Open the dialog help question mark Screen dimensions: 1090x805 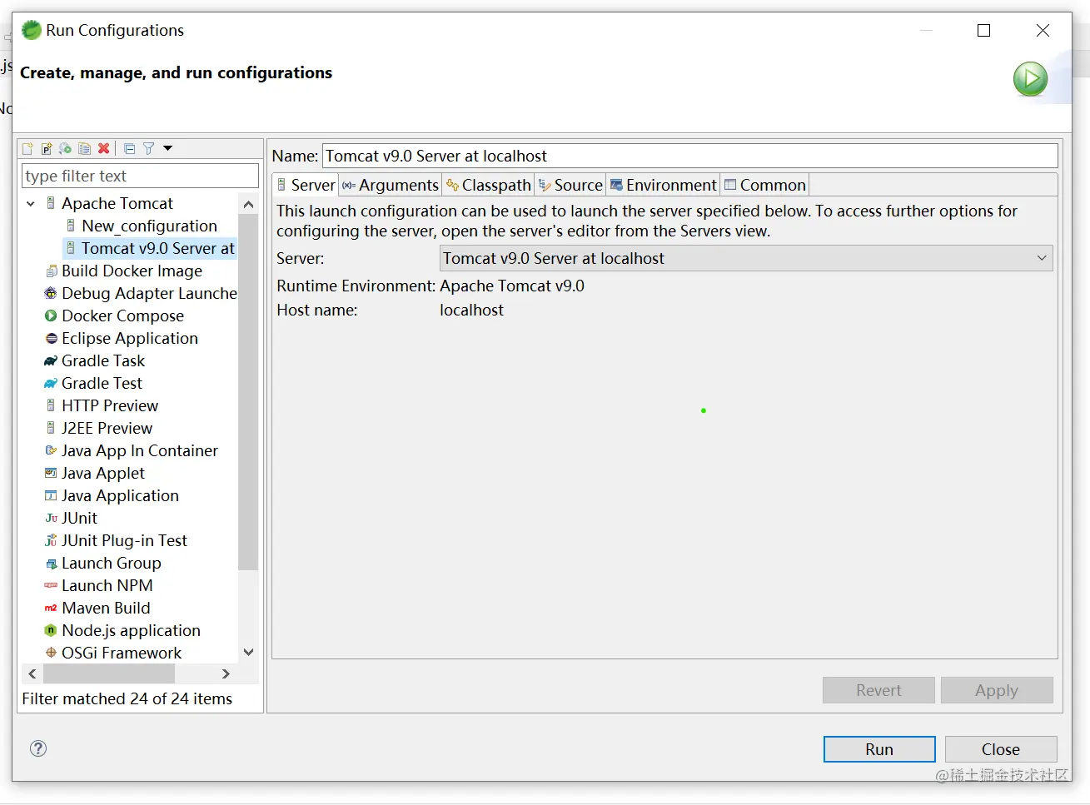click(38, 748)
